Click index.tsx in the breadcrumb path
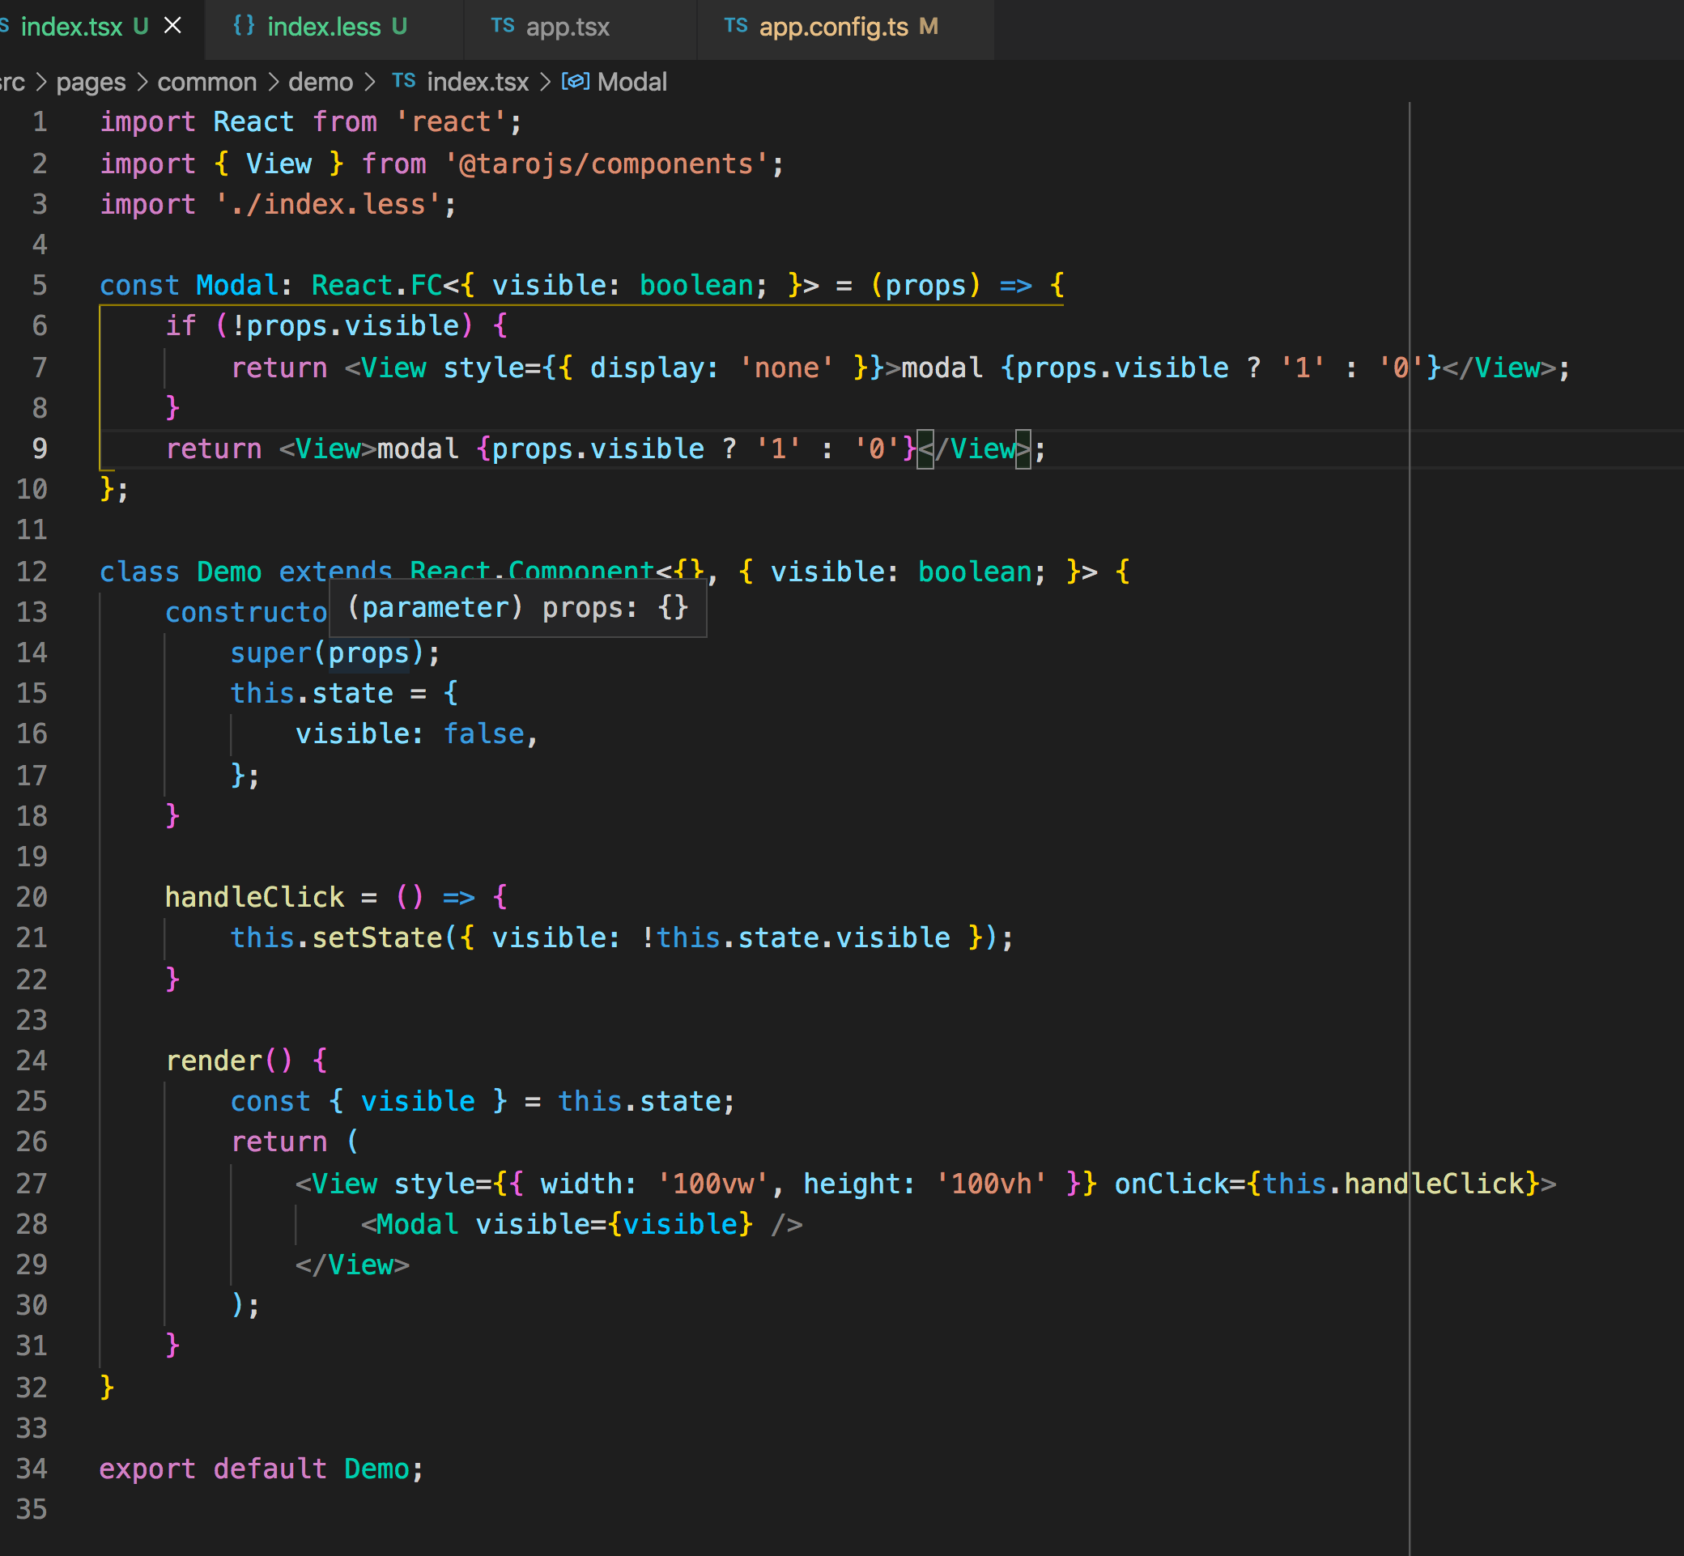Screen dimensions: 1684x1556 [477, 82]
